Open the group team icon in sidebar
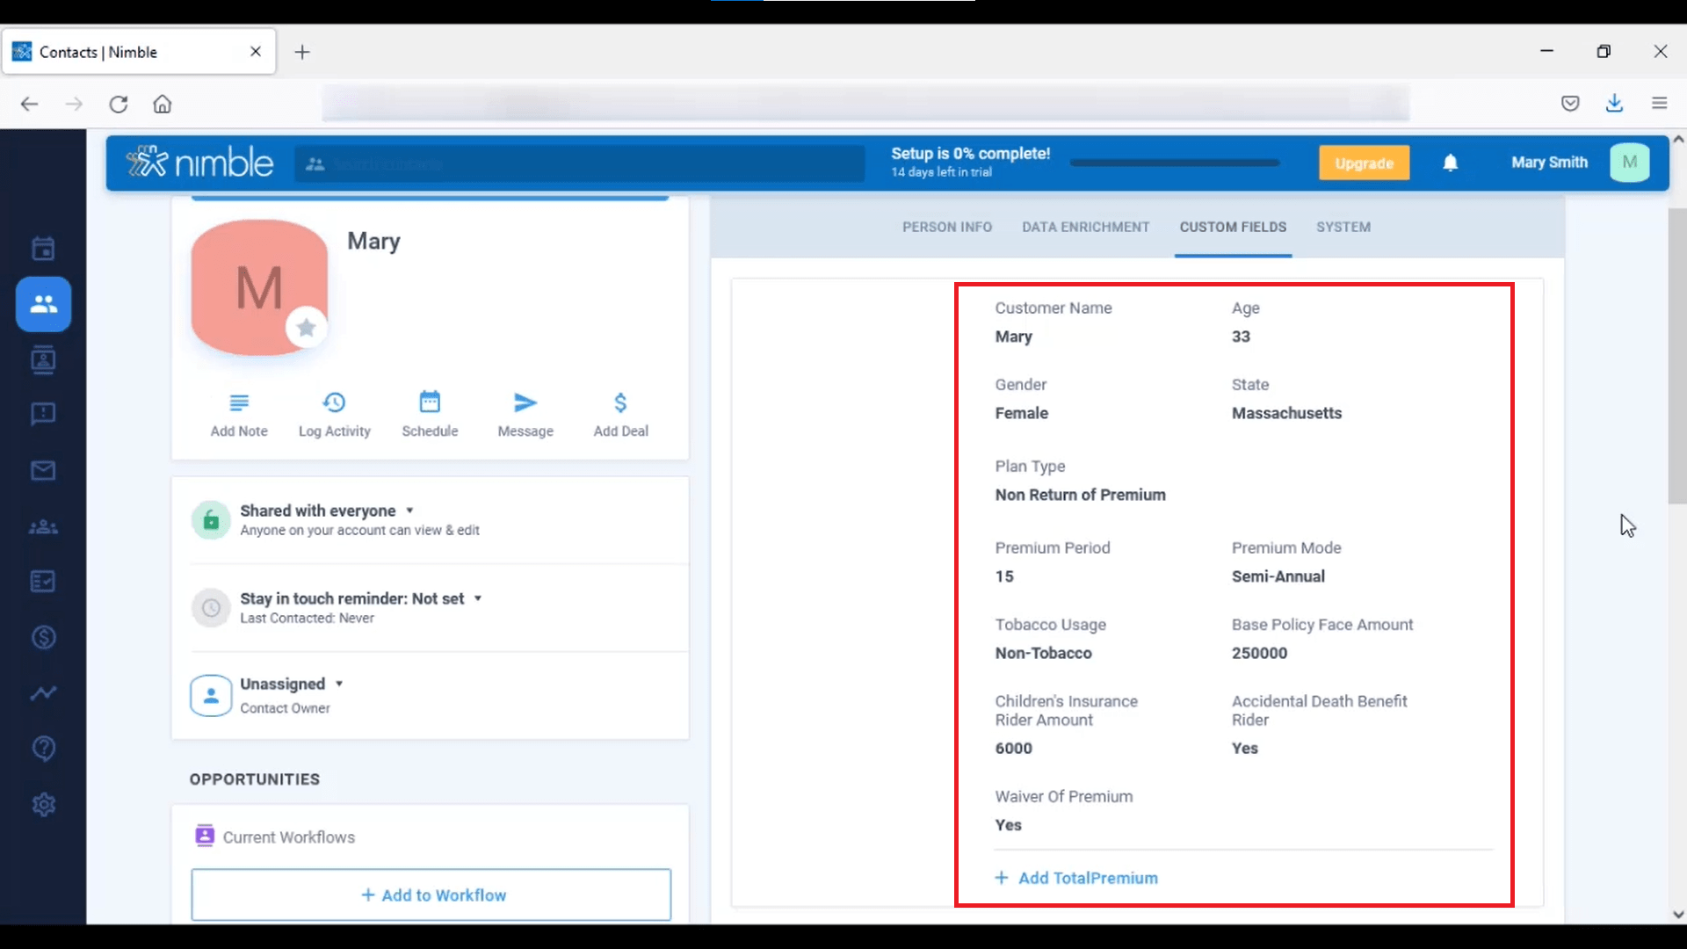This screenshot has height=949, width=1687. tap(43, 527)
